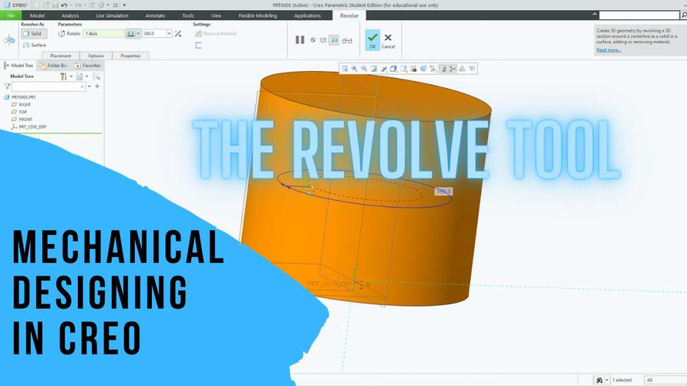Click the Revolve feature icon at ribbon left
The image size is (687, 386).
9,40
